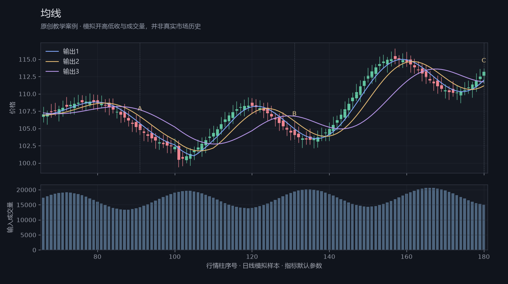Click marker label A on the chart
Image resolution: width=508 pixels, height=284 pixels.
click(x=140, y=109)
